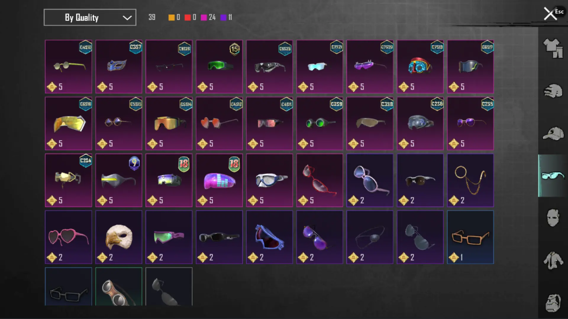Viewport: 568px width, 319px height.
Task: Open the face mask category icon
Action: pos(553,218)
